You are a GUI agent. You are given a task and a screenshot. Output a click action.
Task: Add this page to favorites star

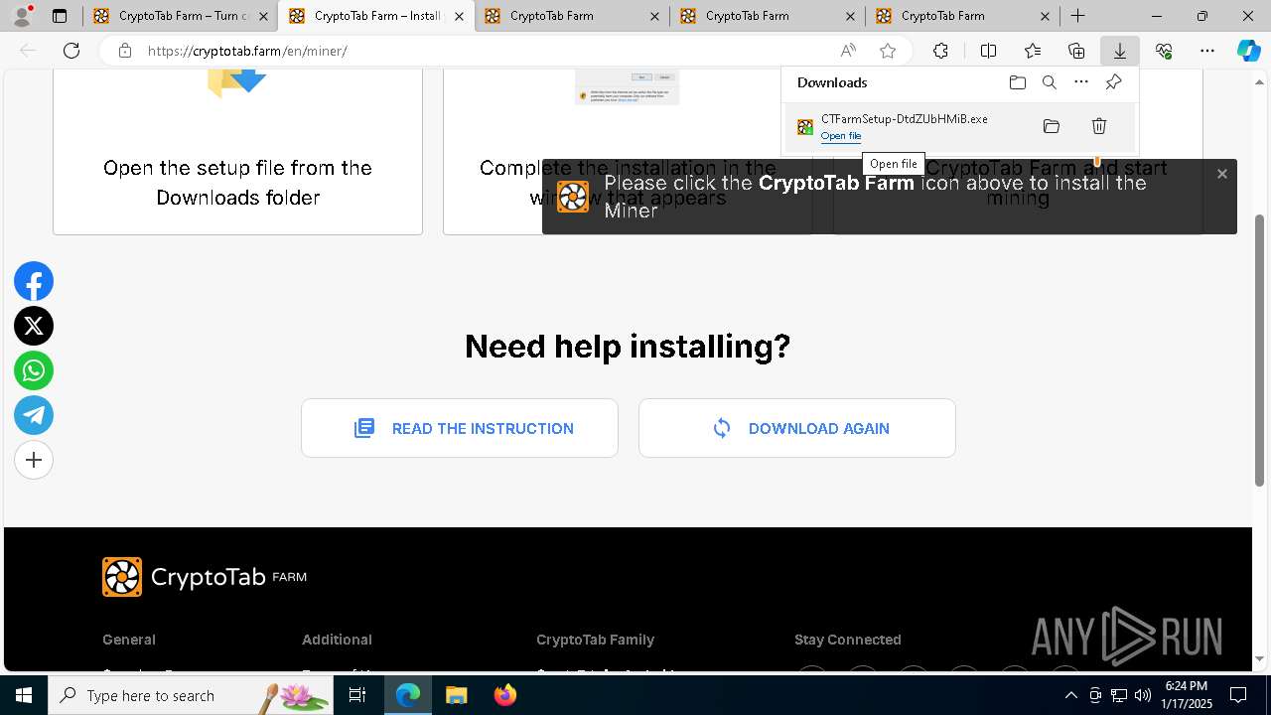(888, 51)
